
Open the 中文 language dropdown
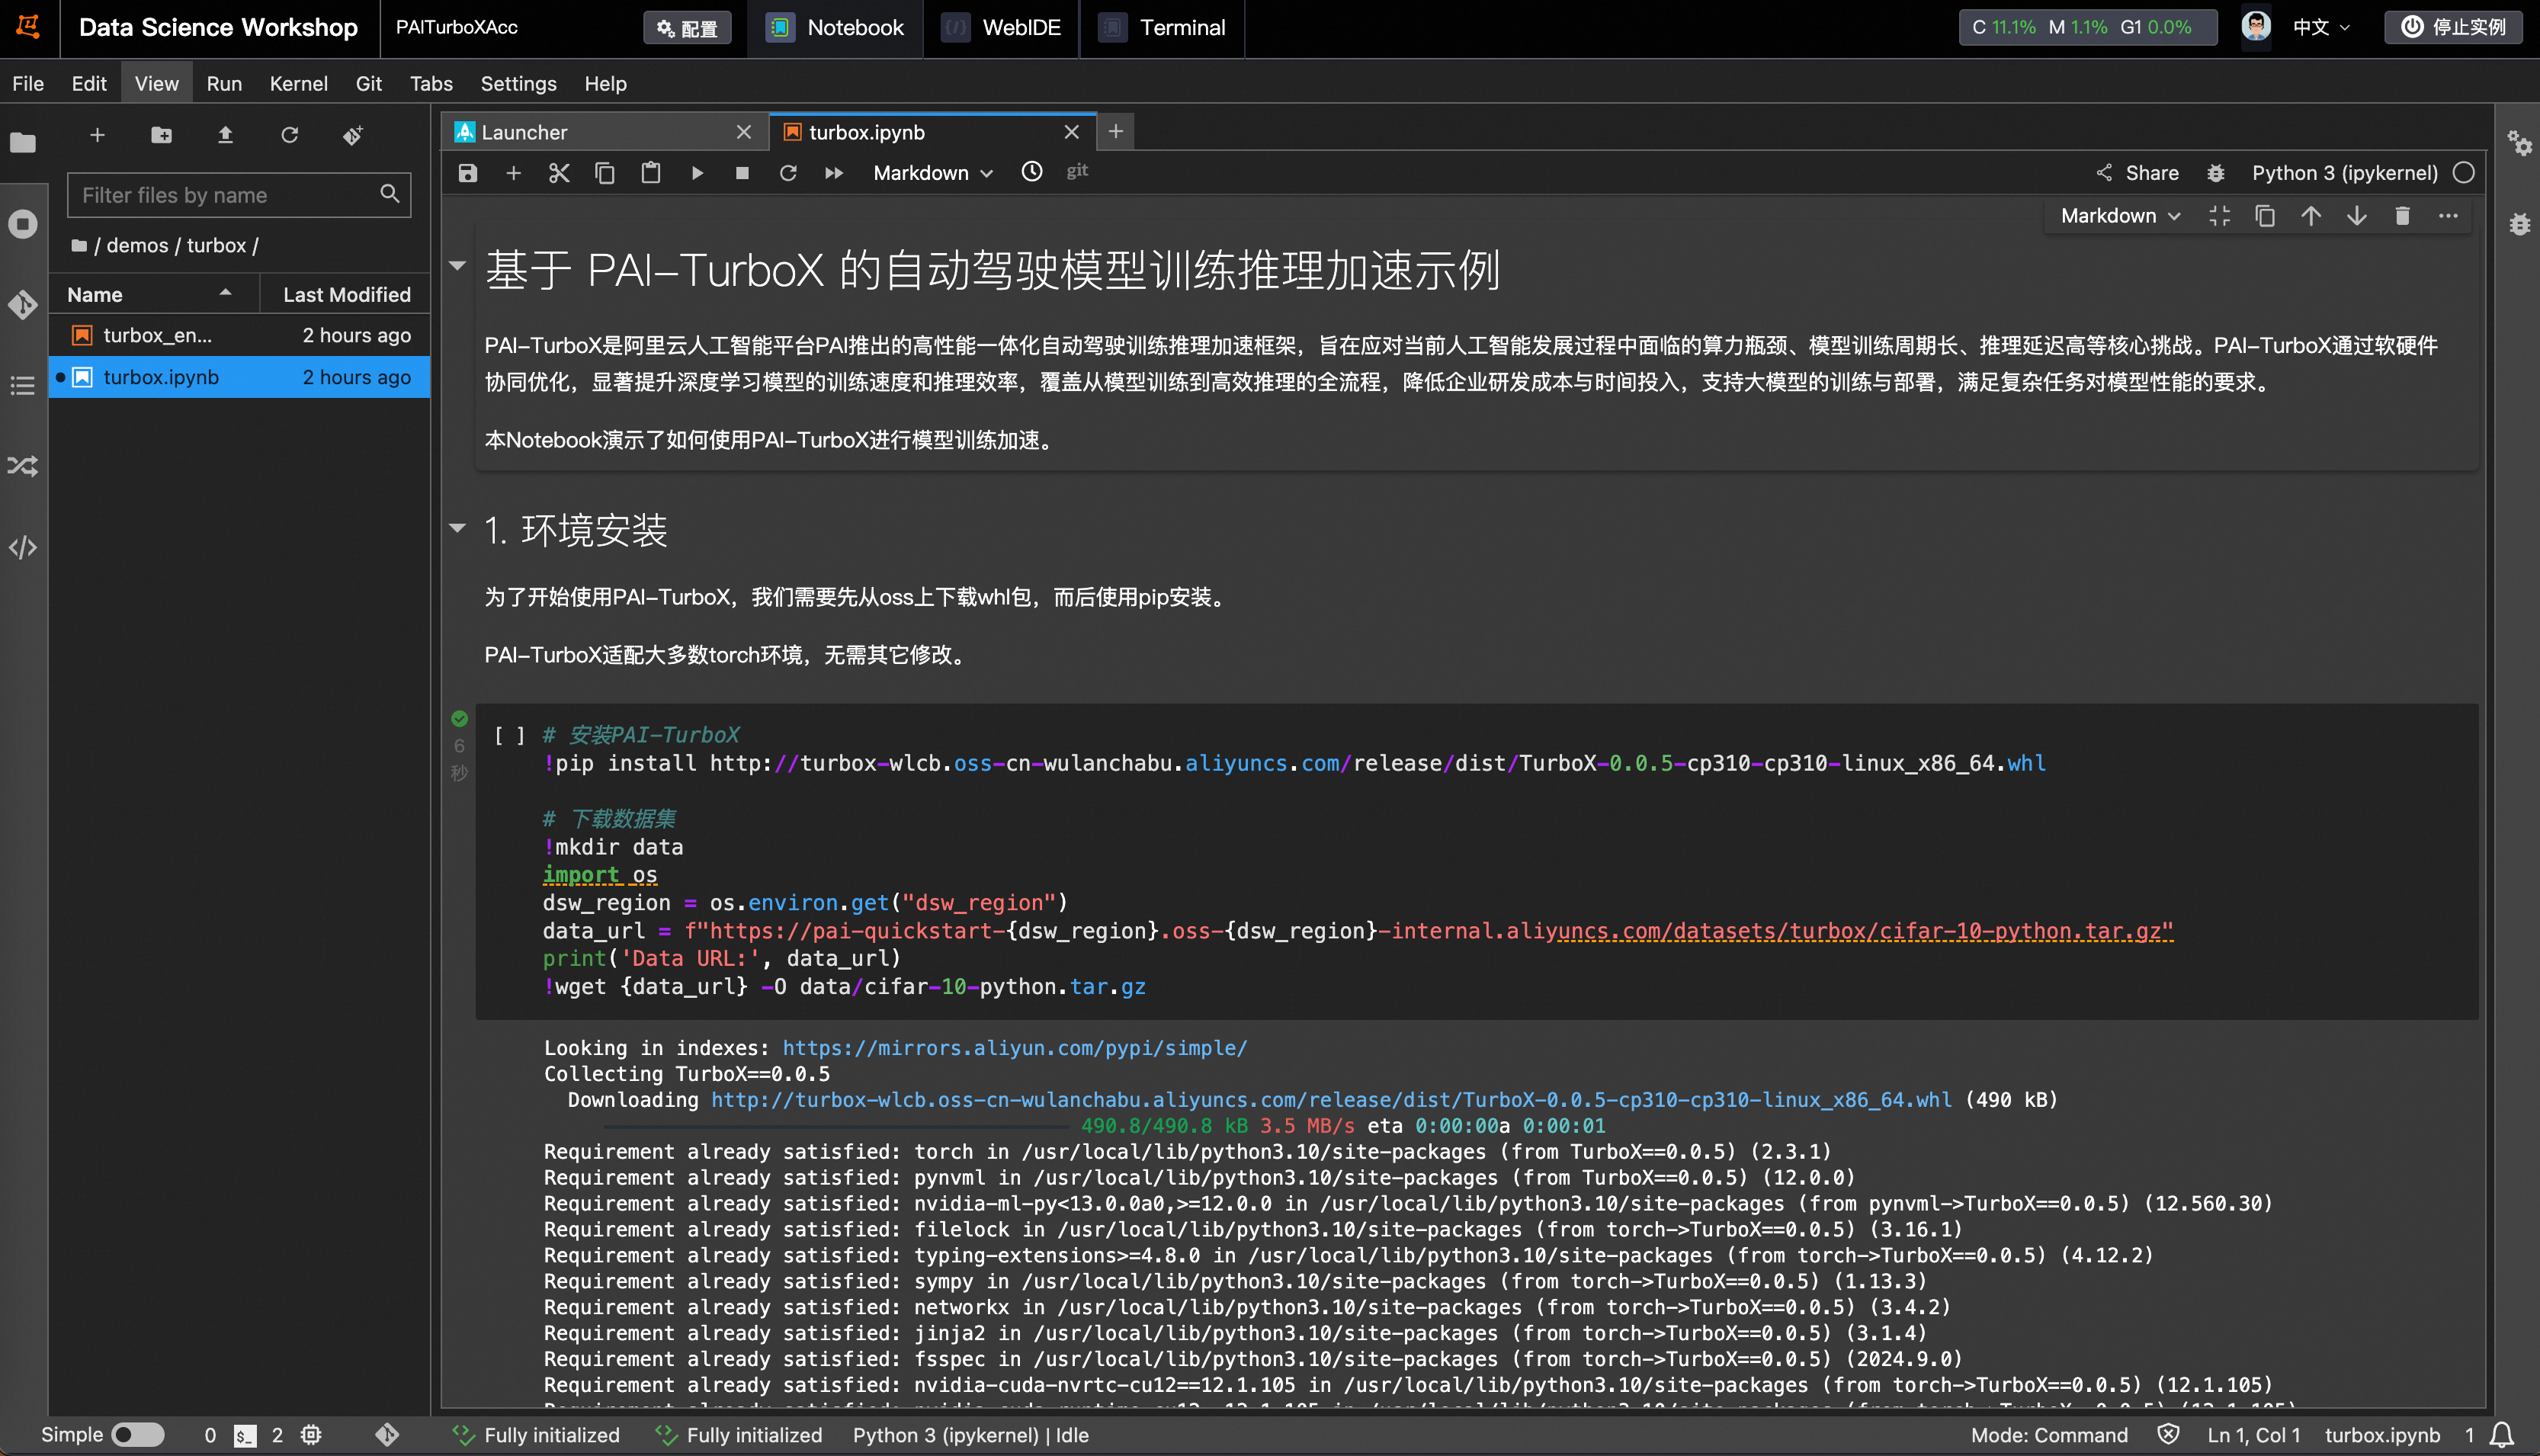(x=2320, y=27)
